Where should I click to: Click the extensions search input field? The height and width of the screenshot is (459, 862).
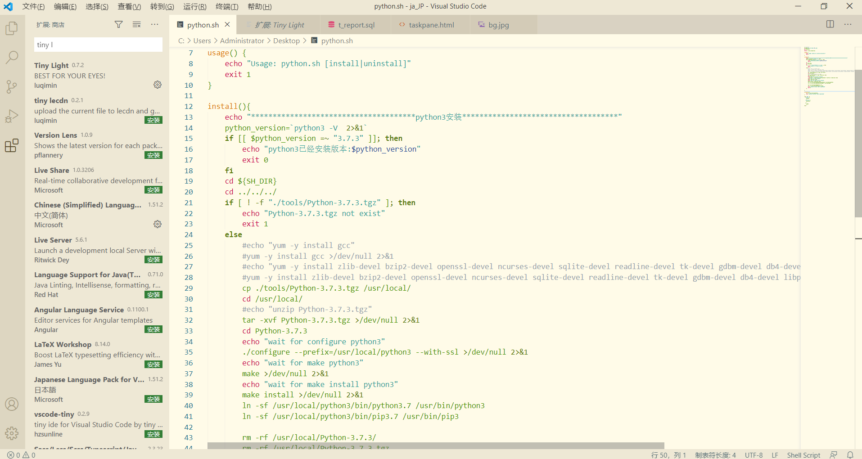98,45
